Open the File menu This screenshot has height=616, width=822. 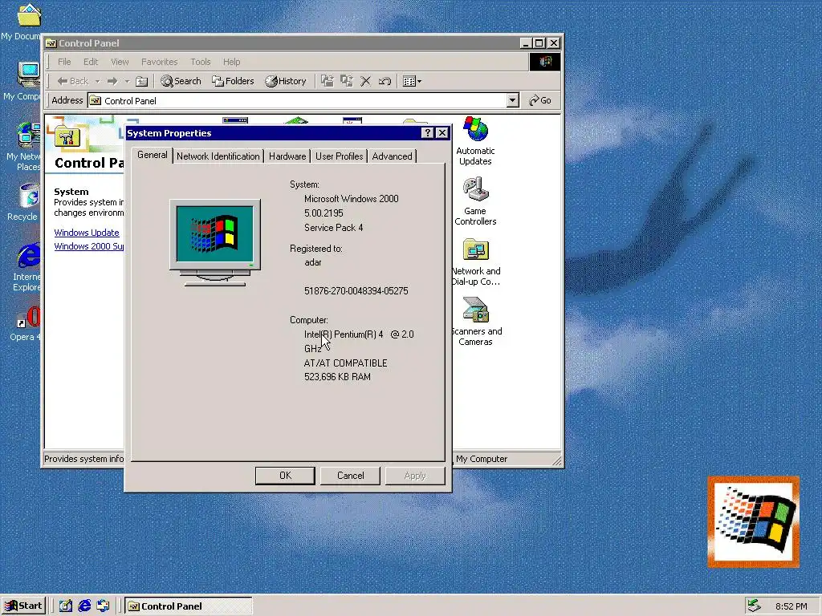coord(64,62)
